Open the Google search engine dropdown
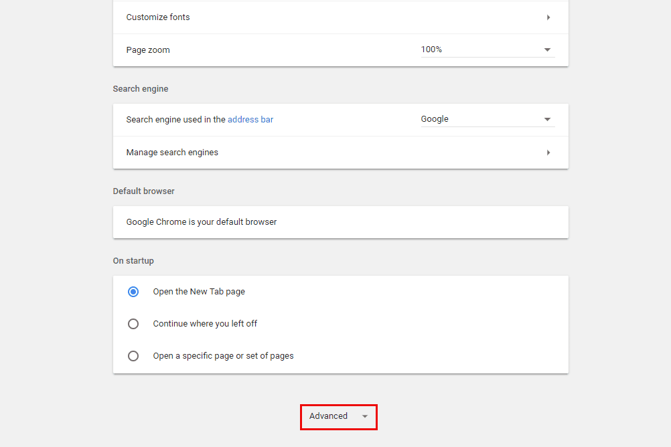 (487, 119)
